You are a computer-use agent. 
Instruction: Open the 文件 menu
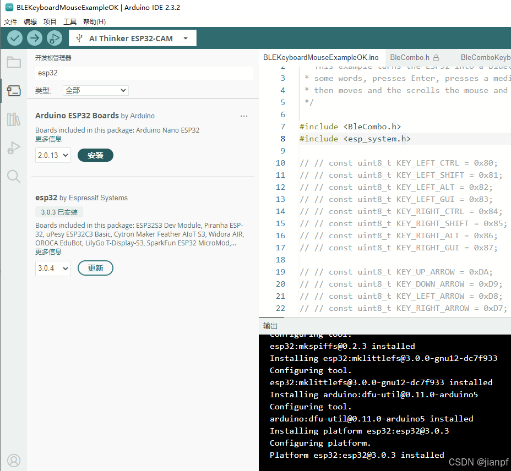10,22
